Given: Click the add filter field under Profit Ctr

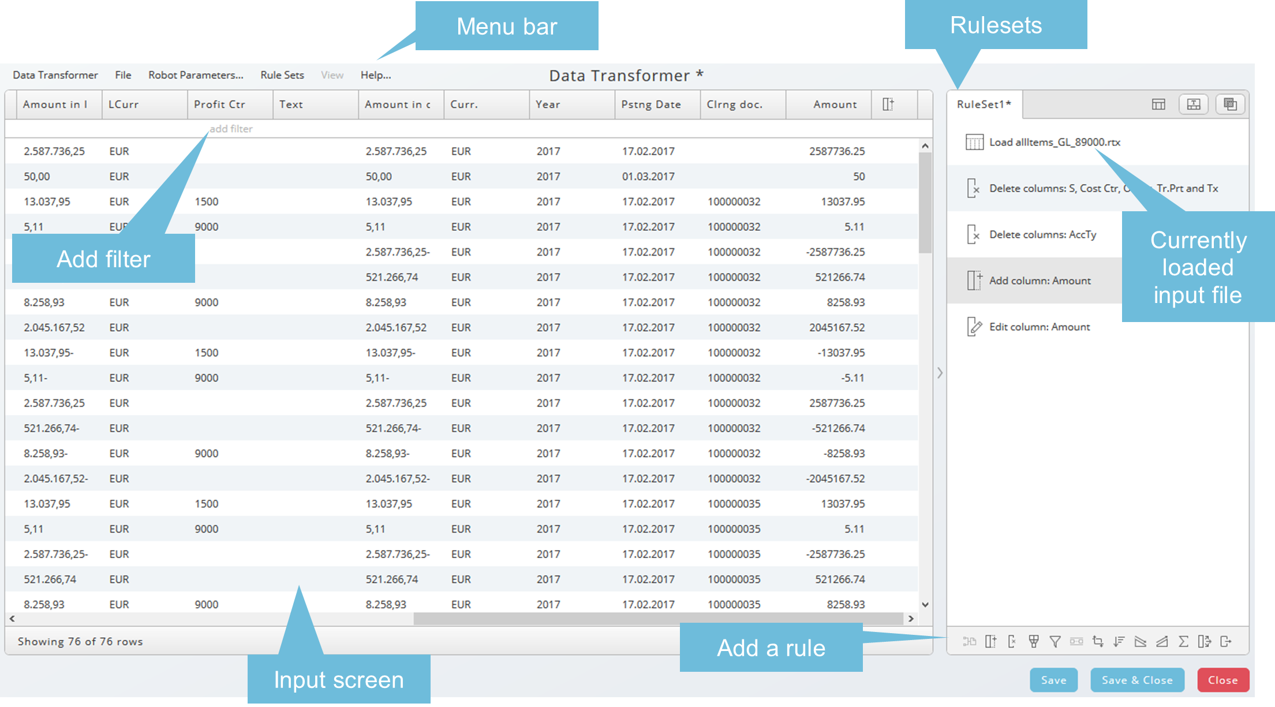Looking at the screenshot, I should click(x=231, y=129).
